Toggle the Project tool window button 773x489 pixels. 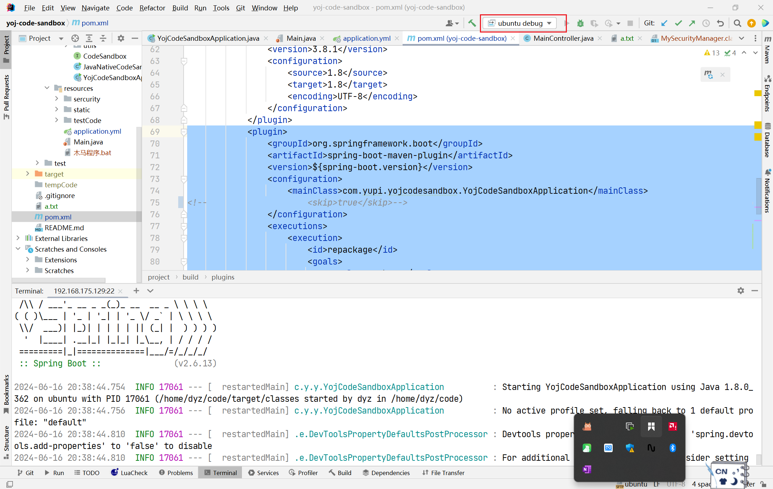pyautogui.click(x=6, y=49)
